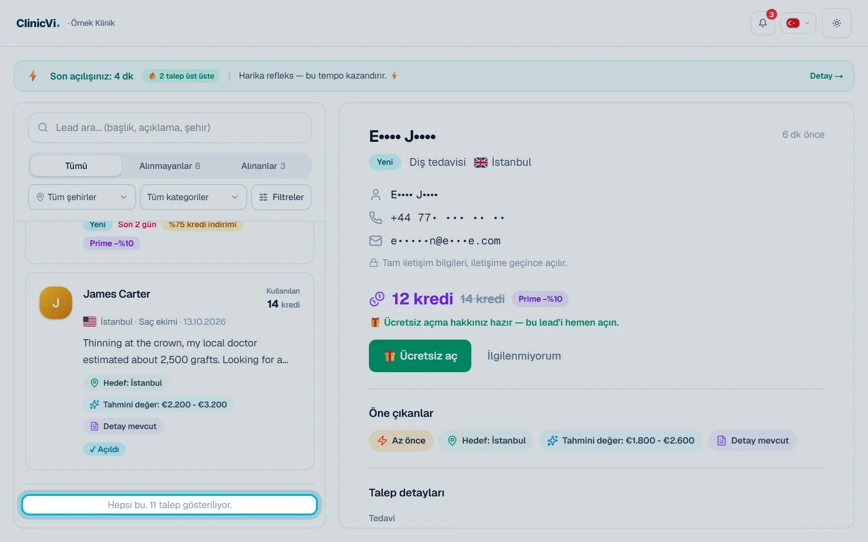This screenshot has width=868, height=542.
Task: Click the Az önce chip
Action: 401,441
